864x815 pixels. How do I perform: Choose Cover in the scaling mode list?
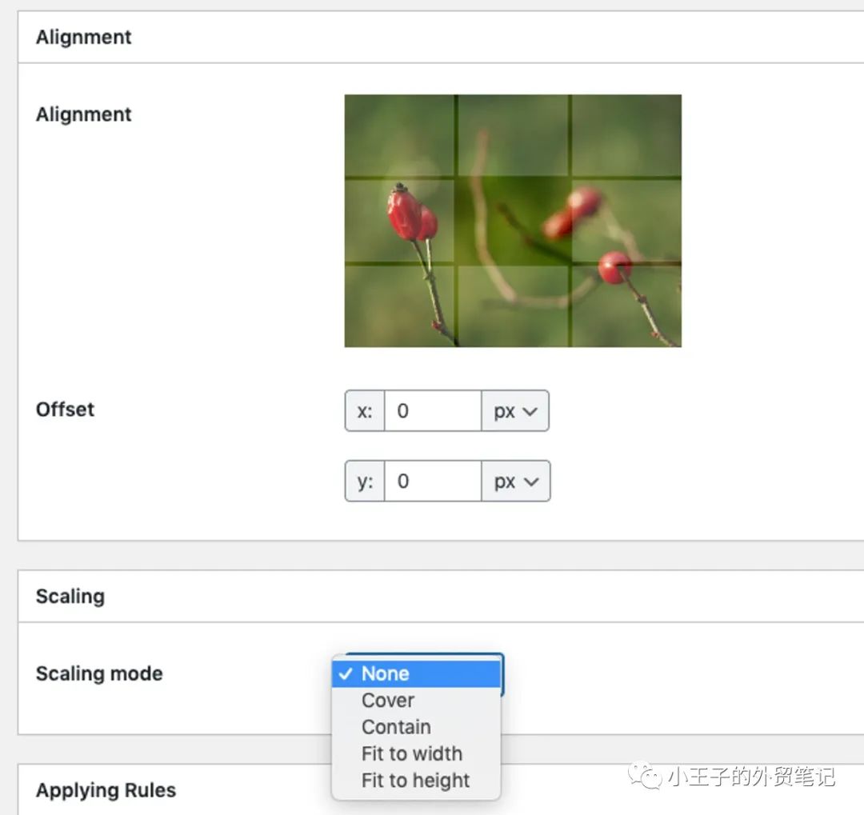click(416, 701)
